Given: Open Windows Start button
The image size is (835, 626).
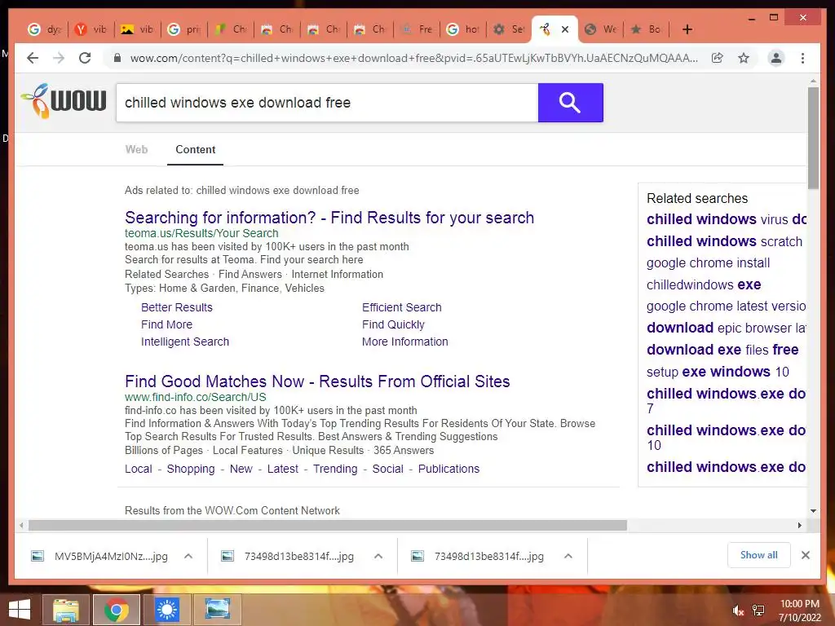Looking at the screenshot, I should [20, 609].
